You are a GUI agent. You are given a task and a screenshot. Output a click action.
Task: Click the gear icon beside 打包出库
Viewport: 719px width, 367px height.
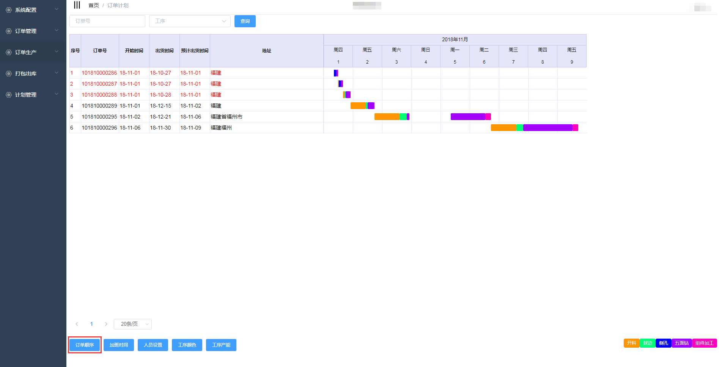(9, 73)
